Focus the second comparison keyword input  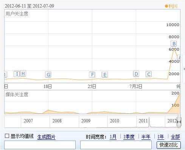click(116, 145)
